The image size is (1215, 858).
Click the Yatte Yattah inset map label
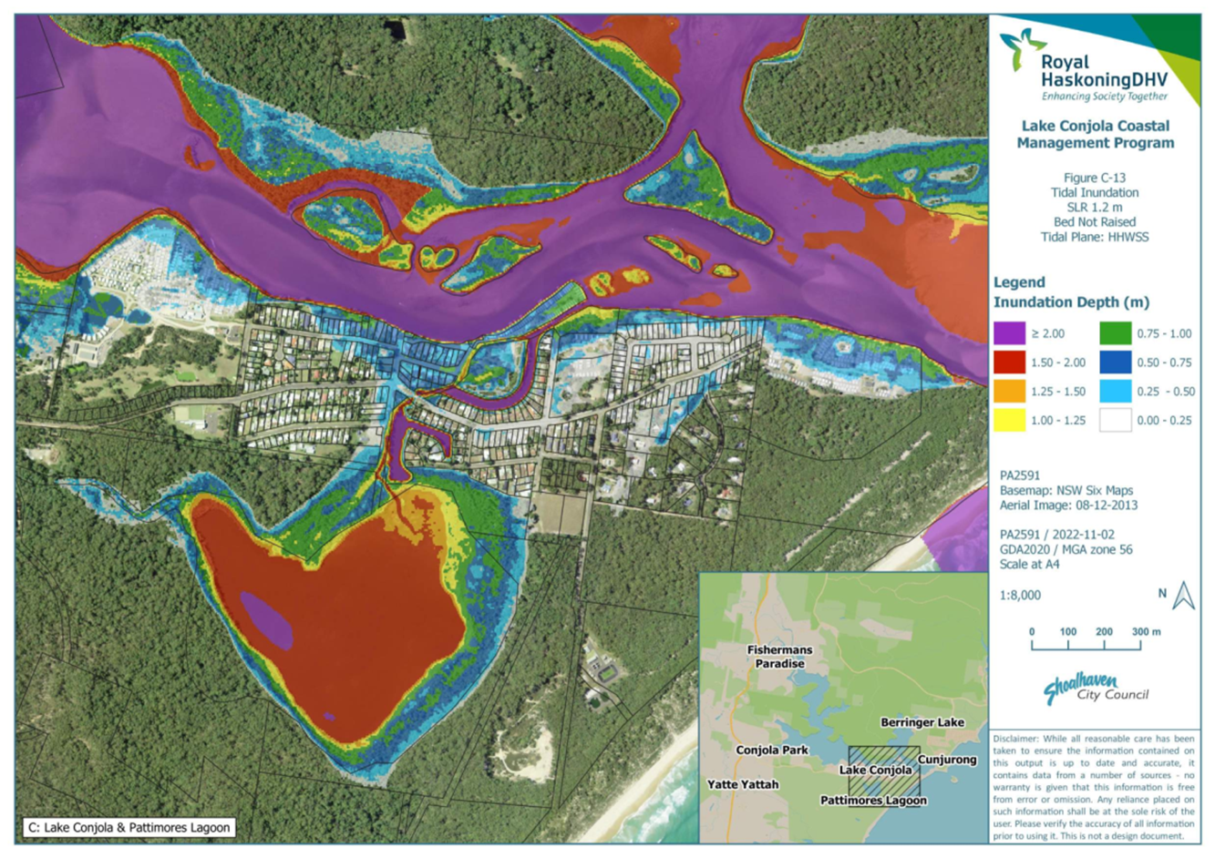click(x=743, y=784)
